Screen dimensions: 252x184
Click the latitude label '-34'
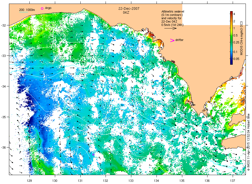(x=4, y=86)
